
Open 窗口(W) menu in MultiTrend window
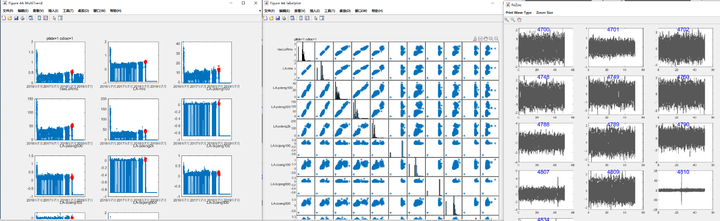point(100,11)
